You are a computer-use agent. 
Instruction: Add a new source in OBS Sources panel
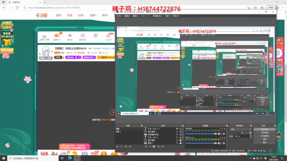click(146, 146)
